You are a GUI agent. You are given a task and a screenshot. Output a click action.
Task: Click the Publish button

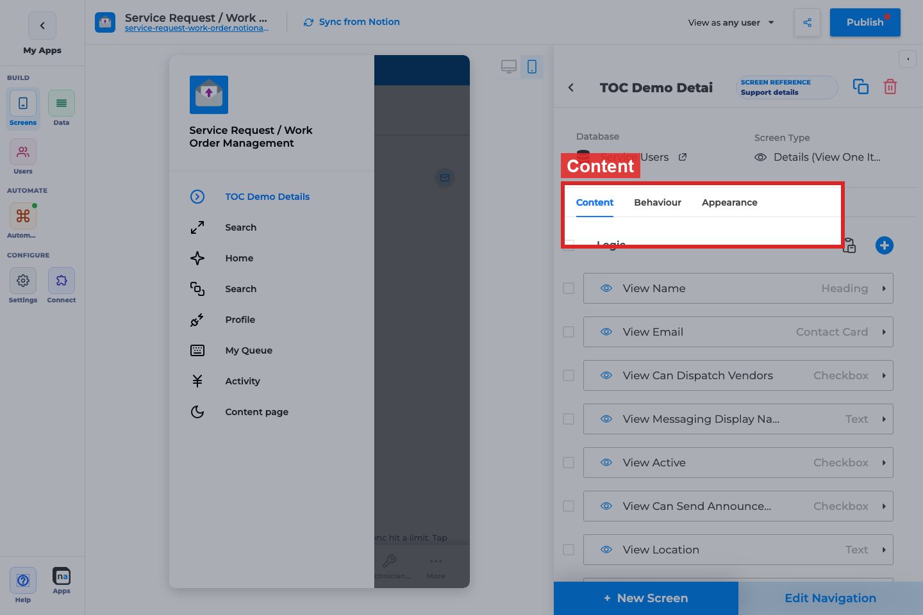[x=865, y=22]
